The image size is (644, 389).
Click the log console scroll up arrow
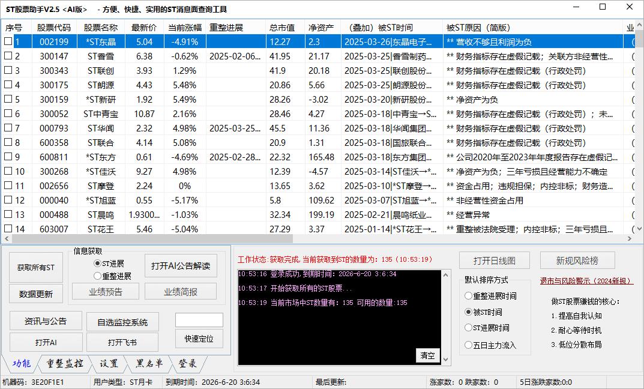445,275
